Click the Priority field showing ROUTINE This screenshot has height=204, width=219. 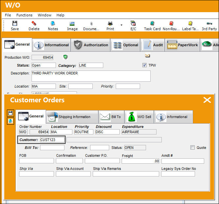[84, 132]
